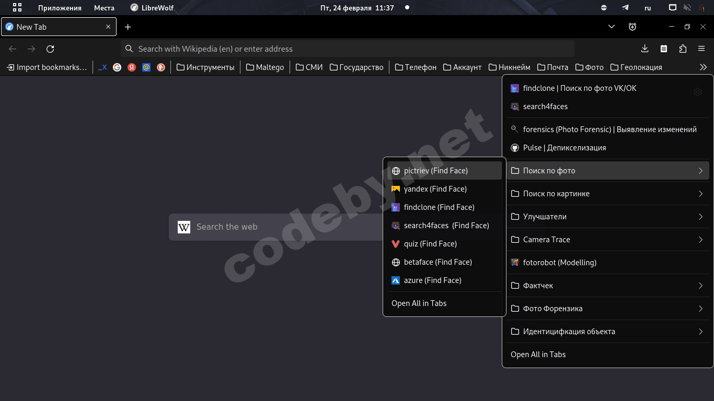Select pictriev (Find Face) in the submenu
Viewport: 714px width, 401px height.
(444, 171)
